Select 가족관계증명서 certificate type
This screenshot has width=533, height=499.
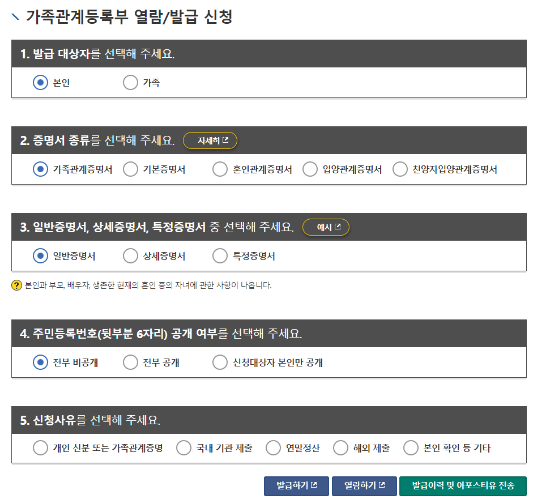(40, 169)
